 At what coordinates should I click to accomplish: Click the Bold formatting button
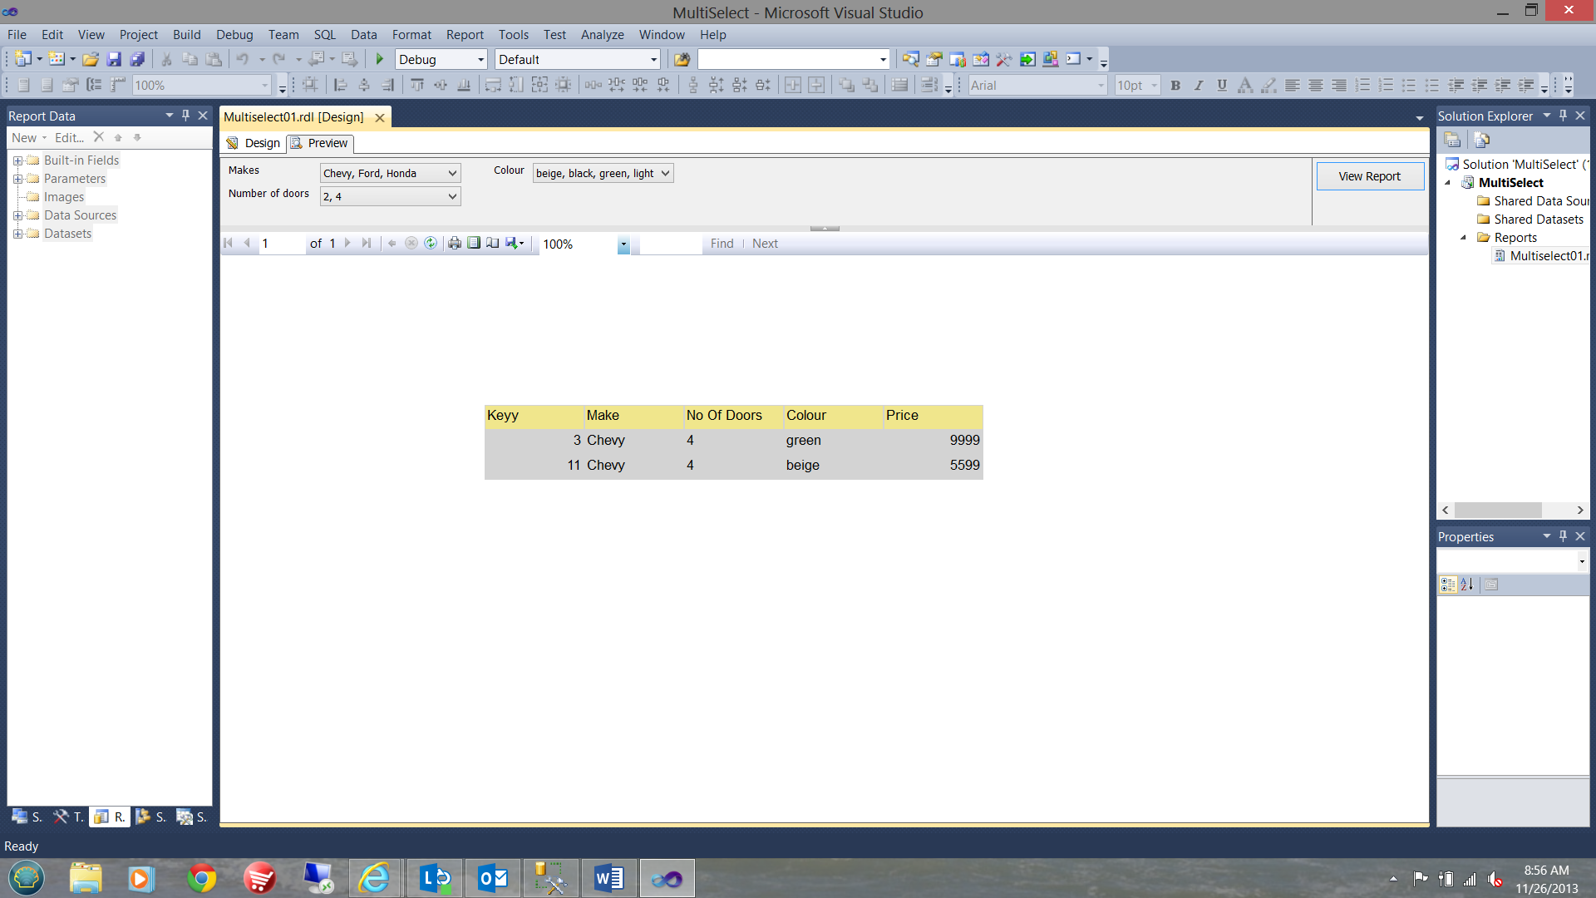tap(1175, 85)
